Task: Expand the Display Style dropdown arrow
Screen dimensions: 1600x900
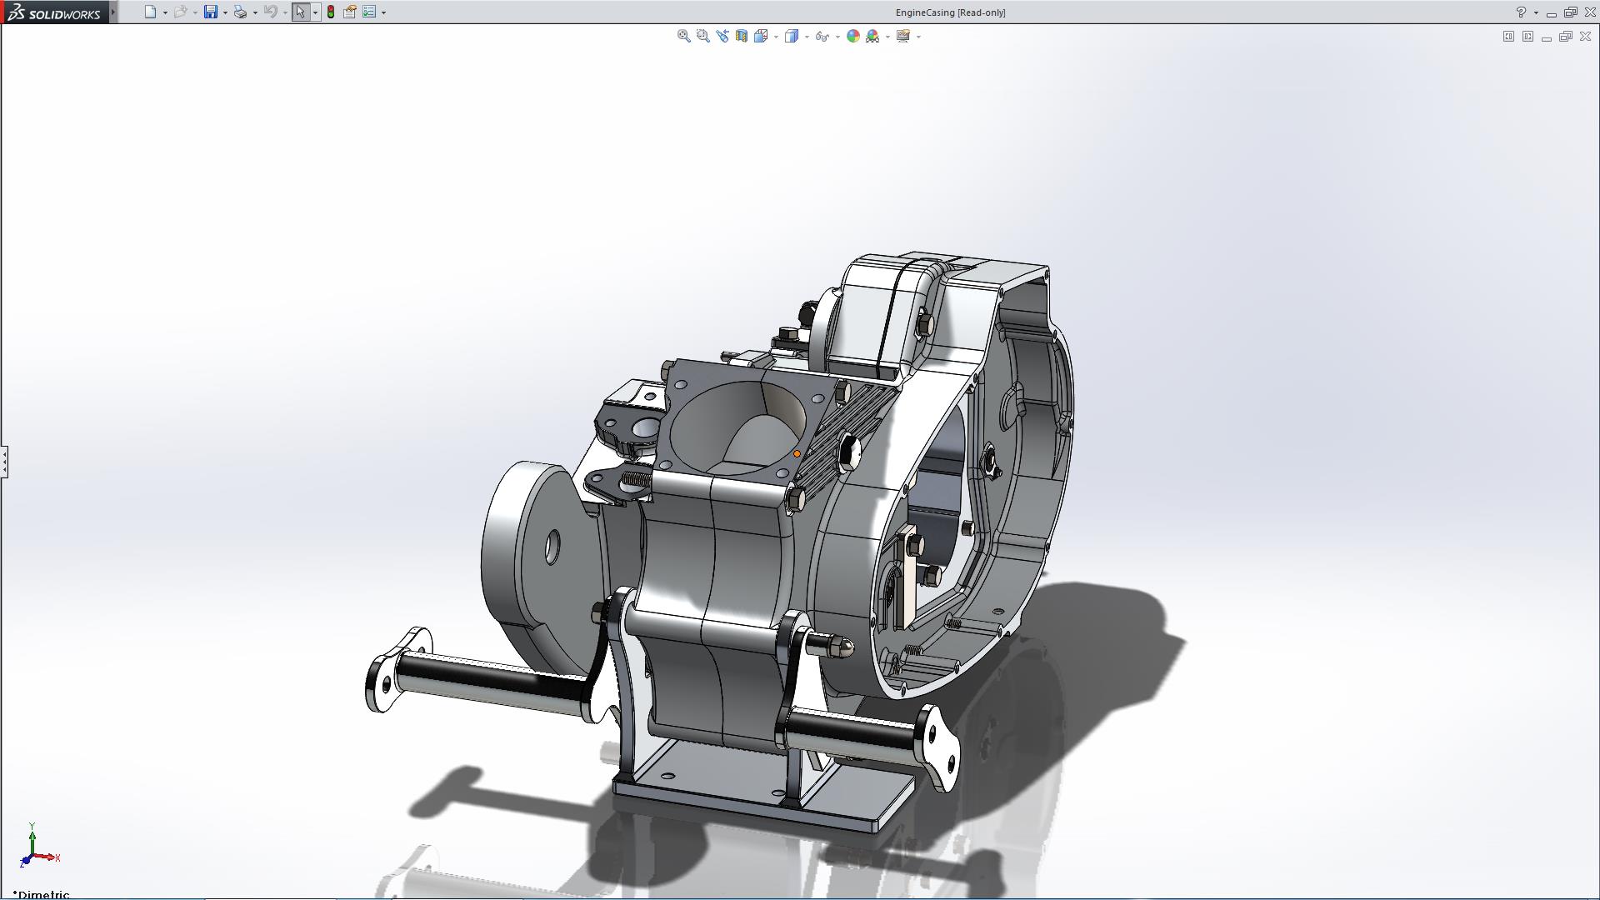Action: tap(807, 37)
